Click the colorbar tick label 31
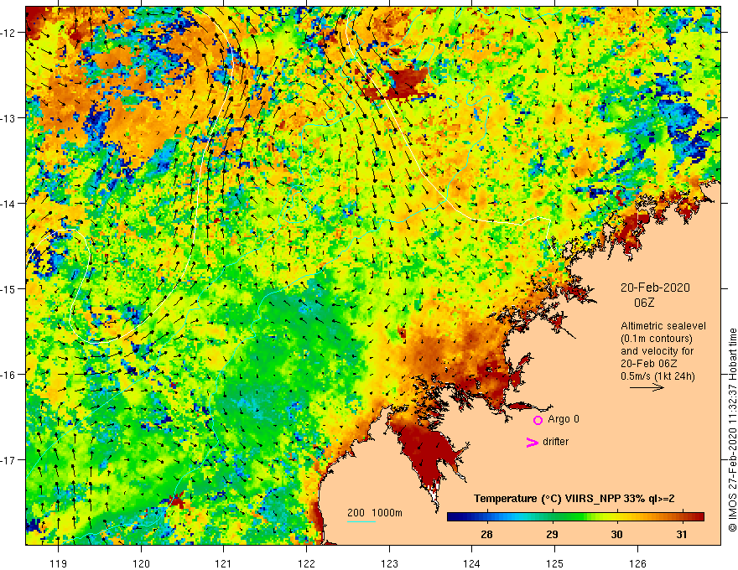 coord(681,534)
